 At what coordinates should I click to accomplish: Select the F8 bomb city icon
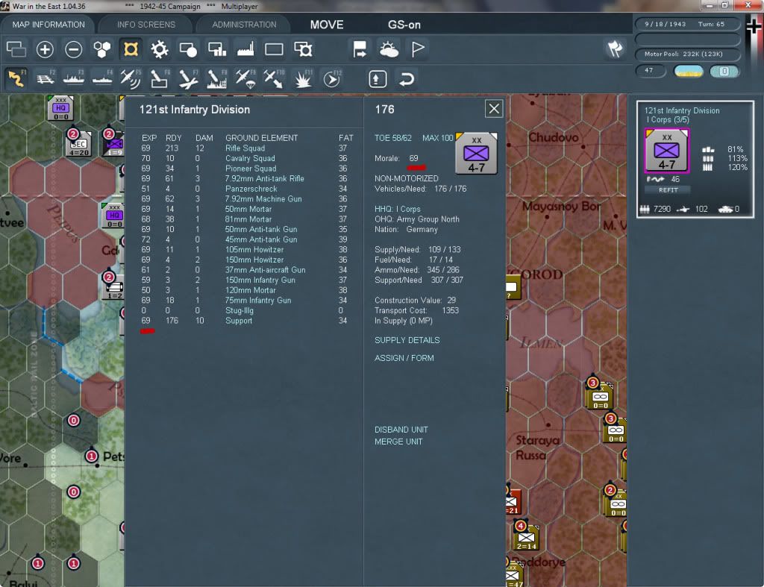click(217, 79)
